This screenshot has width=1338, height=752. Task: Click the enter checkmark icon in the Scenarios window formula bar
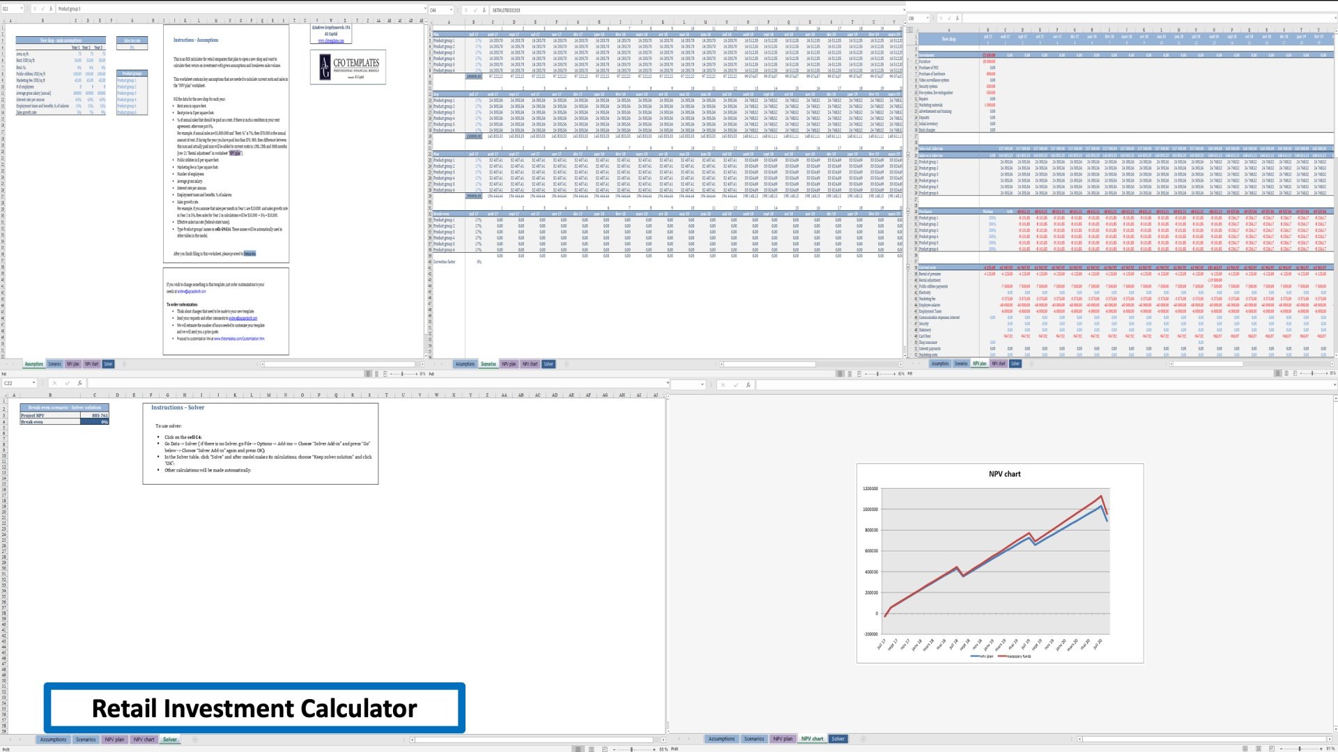tap(475, 10)
